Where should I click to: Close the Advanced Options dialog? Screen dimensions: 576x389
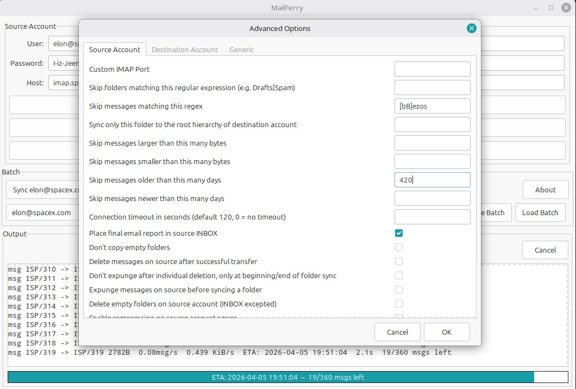[471, 28]
